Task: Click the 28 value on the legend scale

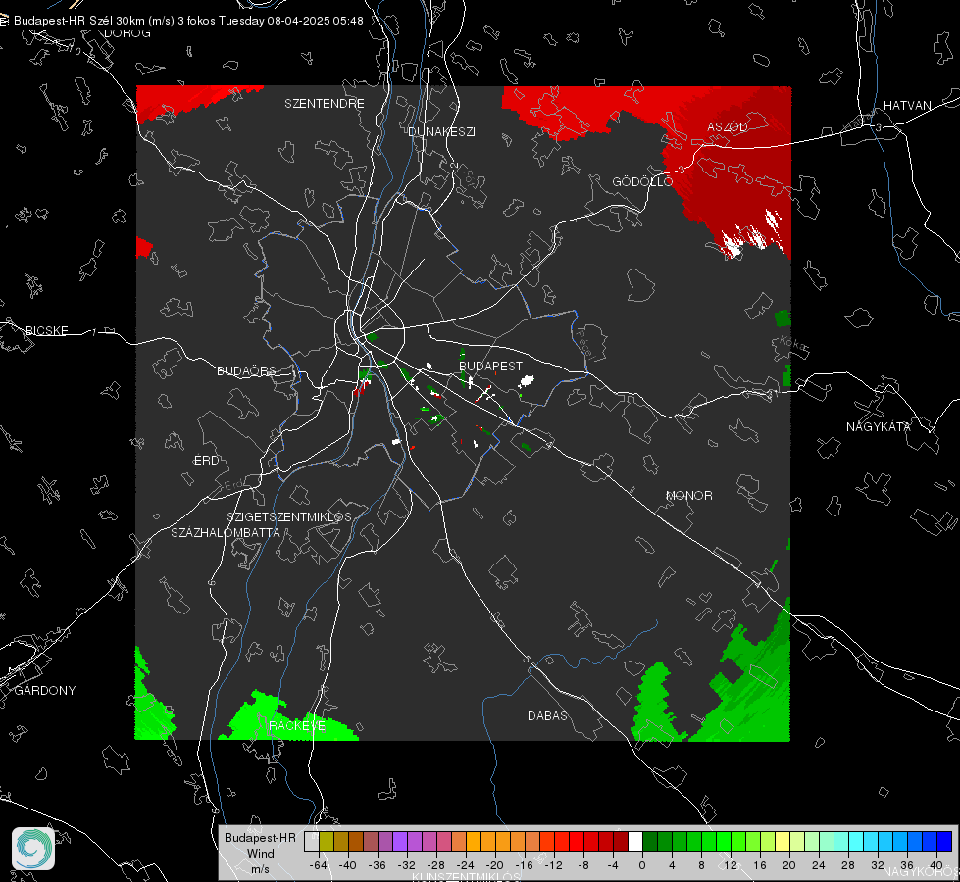Action: [x=848, y=865]
